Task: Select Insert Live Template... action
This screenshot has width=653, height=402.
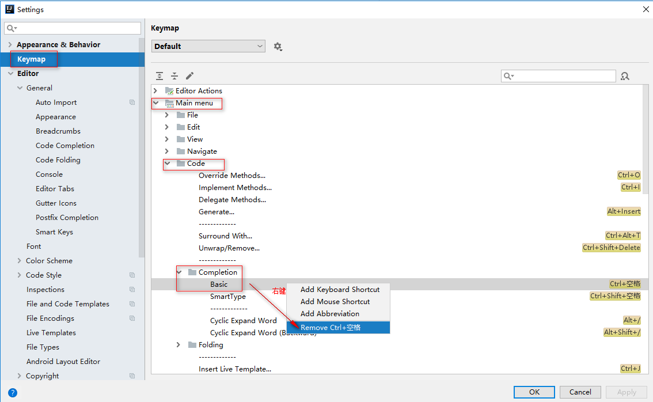Action: [235, 369]
